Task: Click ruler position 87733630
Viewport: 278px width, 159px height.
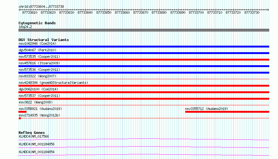Action: click(67, 12)
